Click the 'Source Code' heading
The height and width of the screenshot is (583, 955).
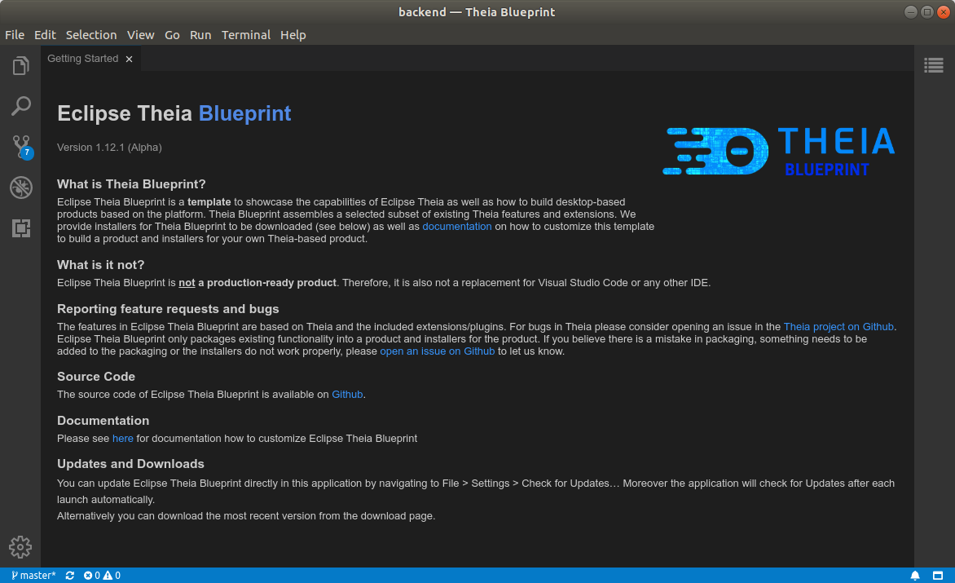point(96,377)
